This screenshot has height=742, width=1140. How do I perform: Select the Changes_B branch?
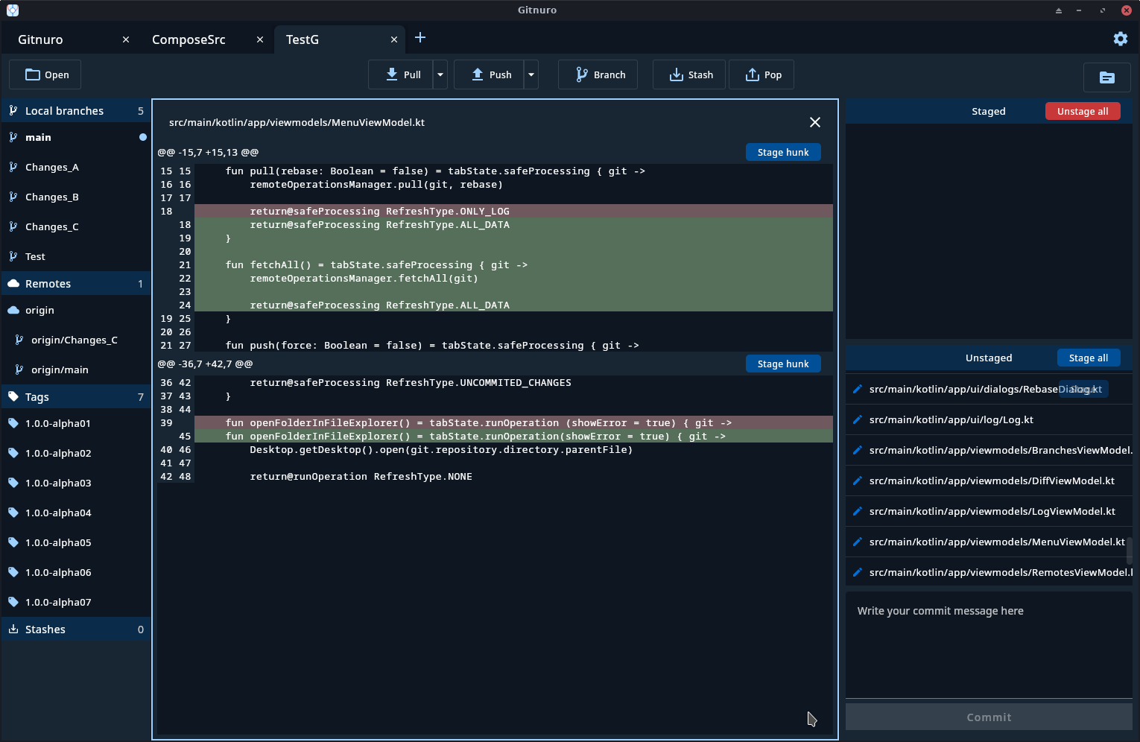[x=76, y=197]
